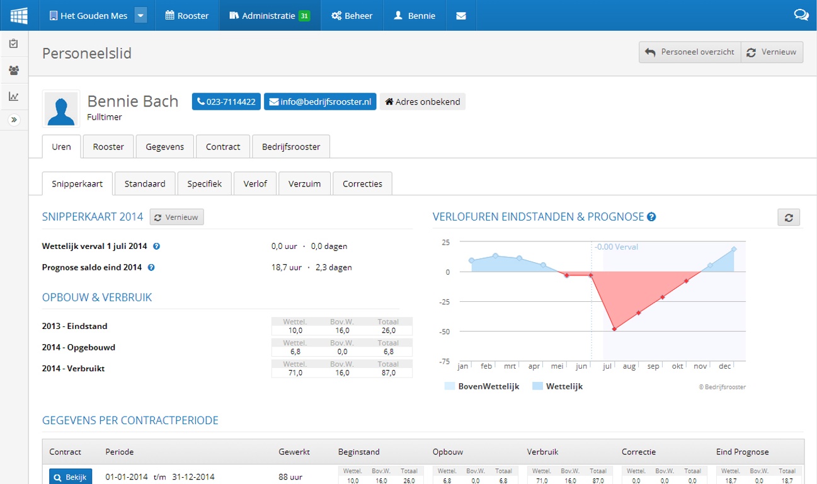
Task: Open the staff group sidebar icon
Action: click(14, 70)
